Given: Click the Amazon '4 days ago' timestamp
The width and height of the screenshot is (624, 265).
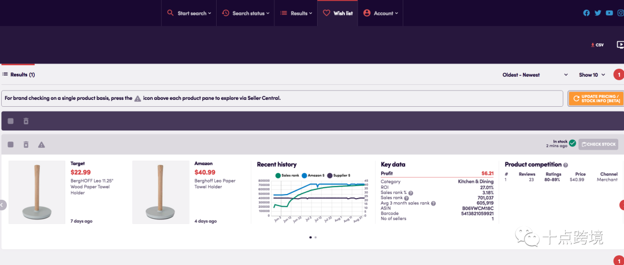Looking at the screenshot, I should [x=205, y=221].
